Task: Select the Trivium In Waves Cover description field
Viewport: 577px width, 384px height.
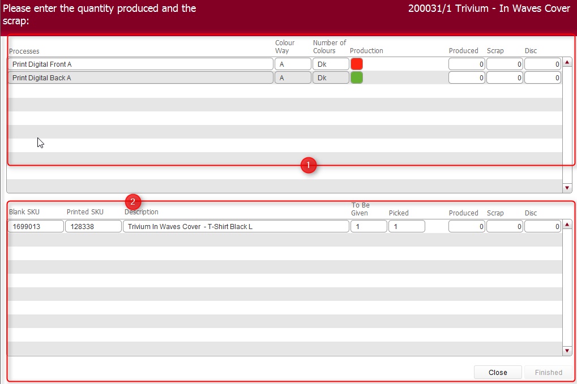Action: tap(236, 226)
